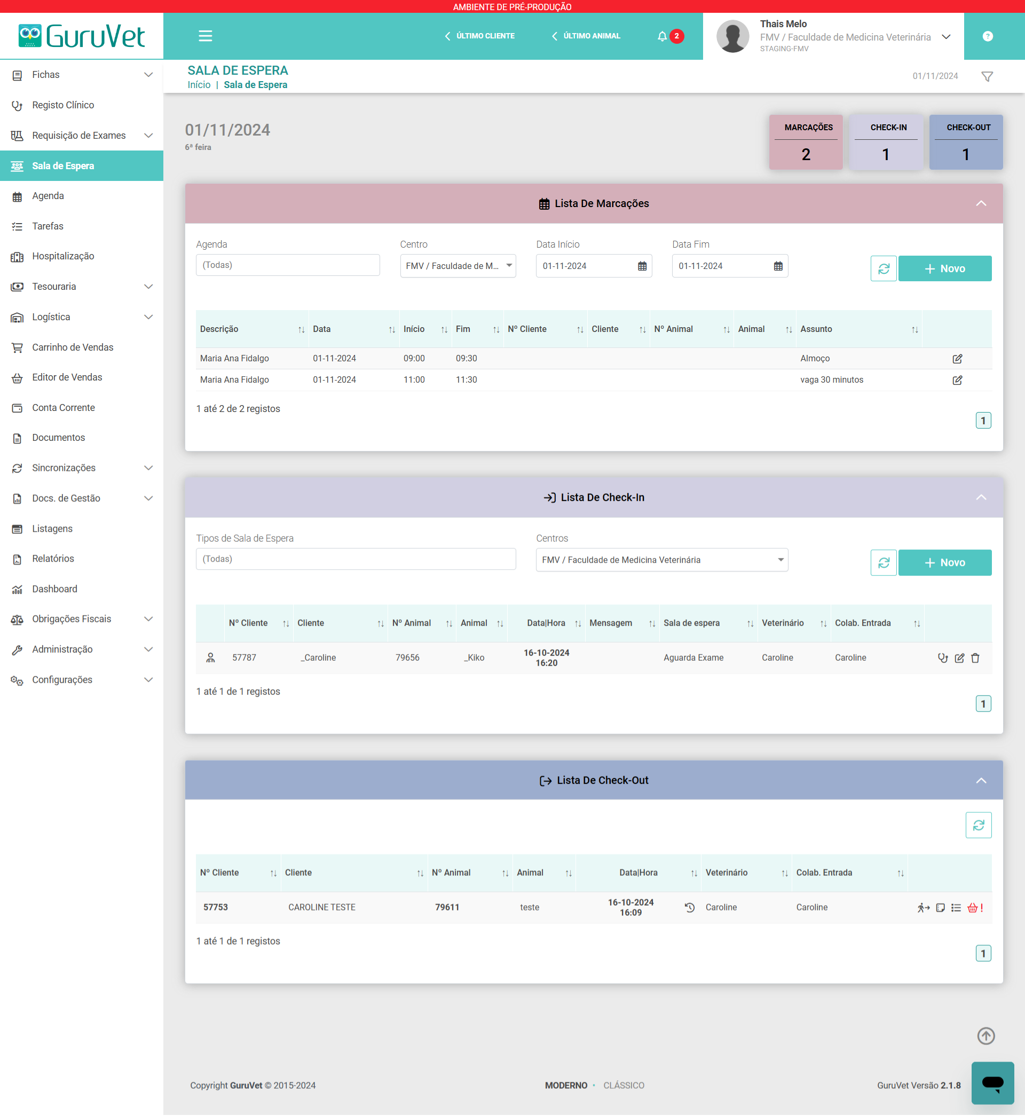Click scroll-to-top arrow icon
Image resolution: width=1025 pixels, height=1116 pixels.
click(x=985, y=1035)
